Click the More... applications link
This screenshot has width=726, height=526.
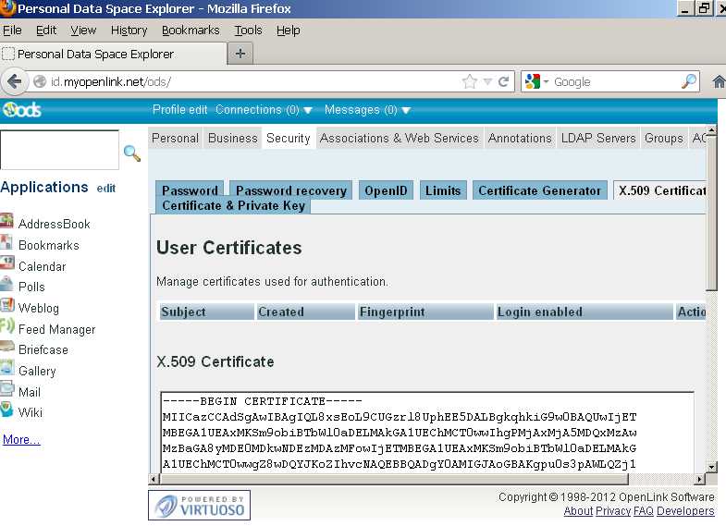21,440
